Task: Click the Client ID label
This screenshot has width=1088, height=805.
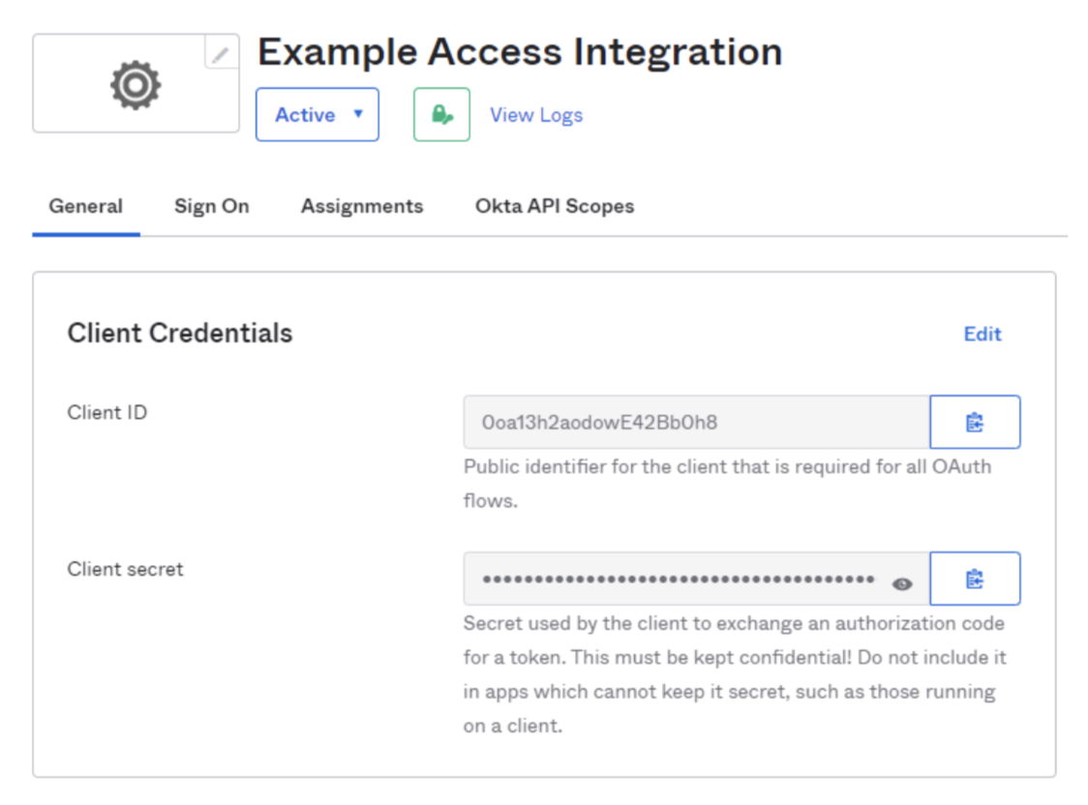Action: [107, 412]
